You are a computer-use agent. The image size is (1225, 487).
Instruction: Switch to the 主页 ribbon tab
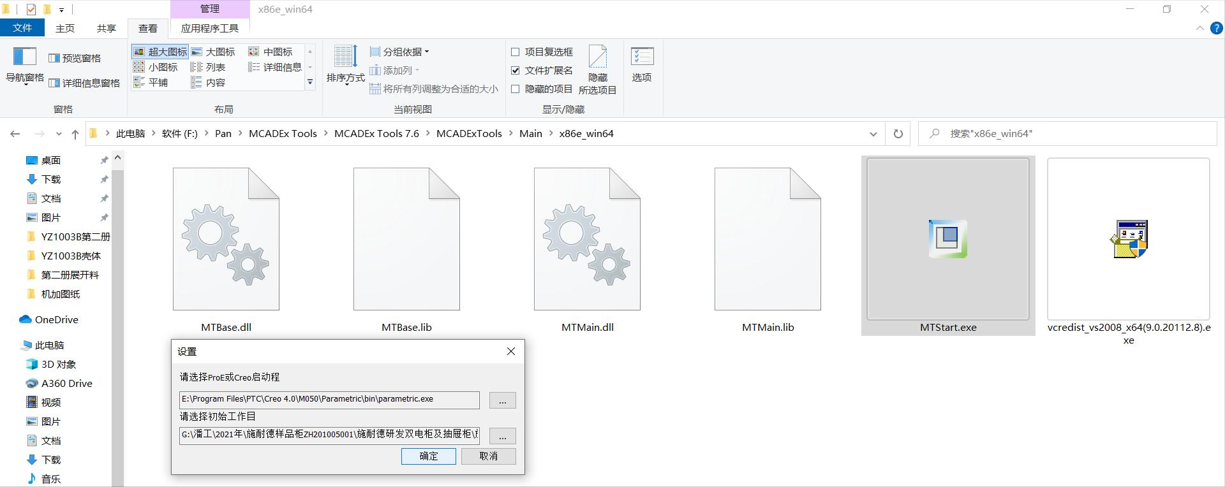[x=65, y=28]
